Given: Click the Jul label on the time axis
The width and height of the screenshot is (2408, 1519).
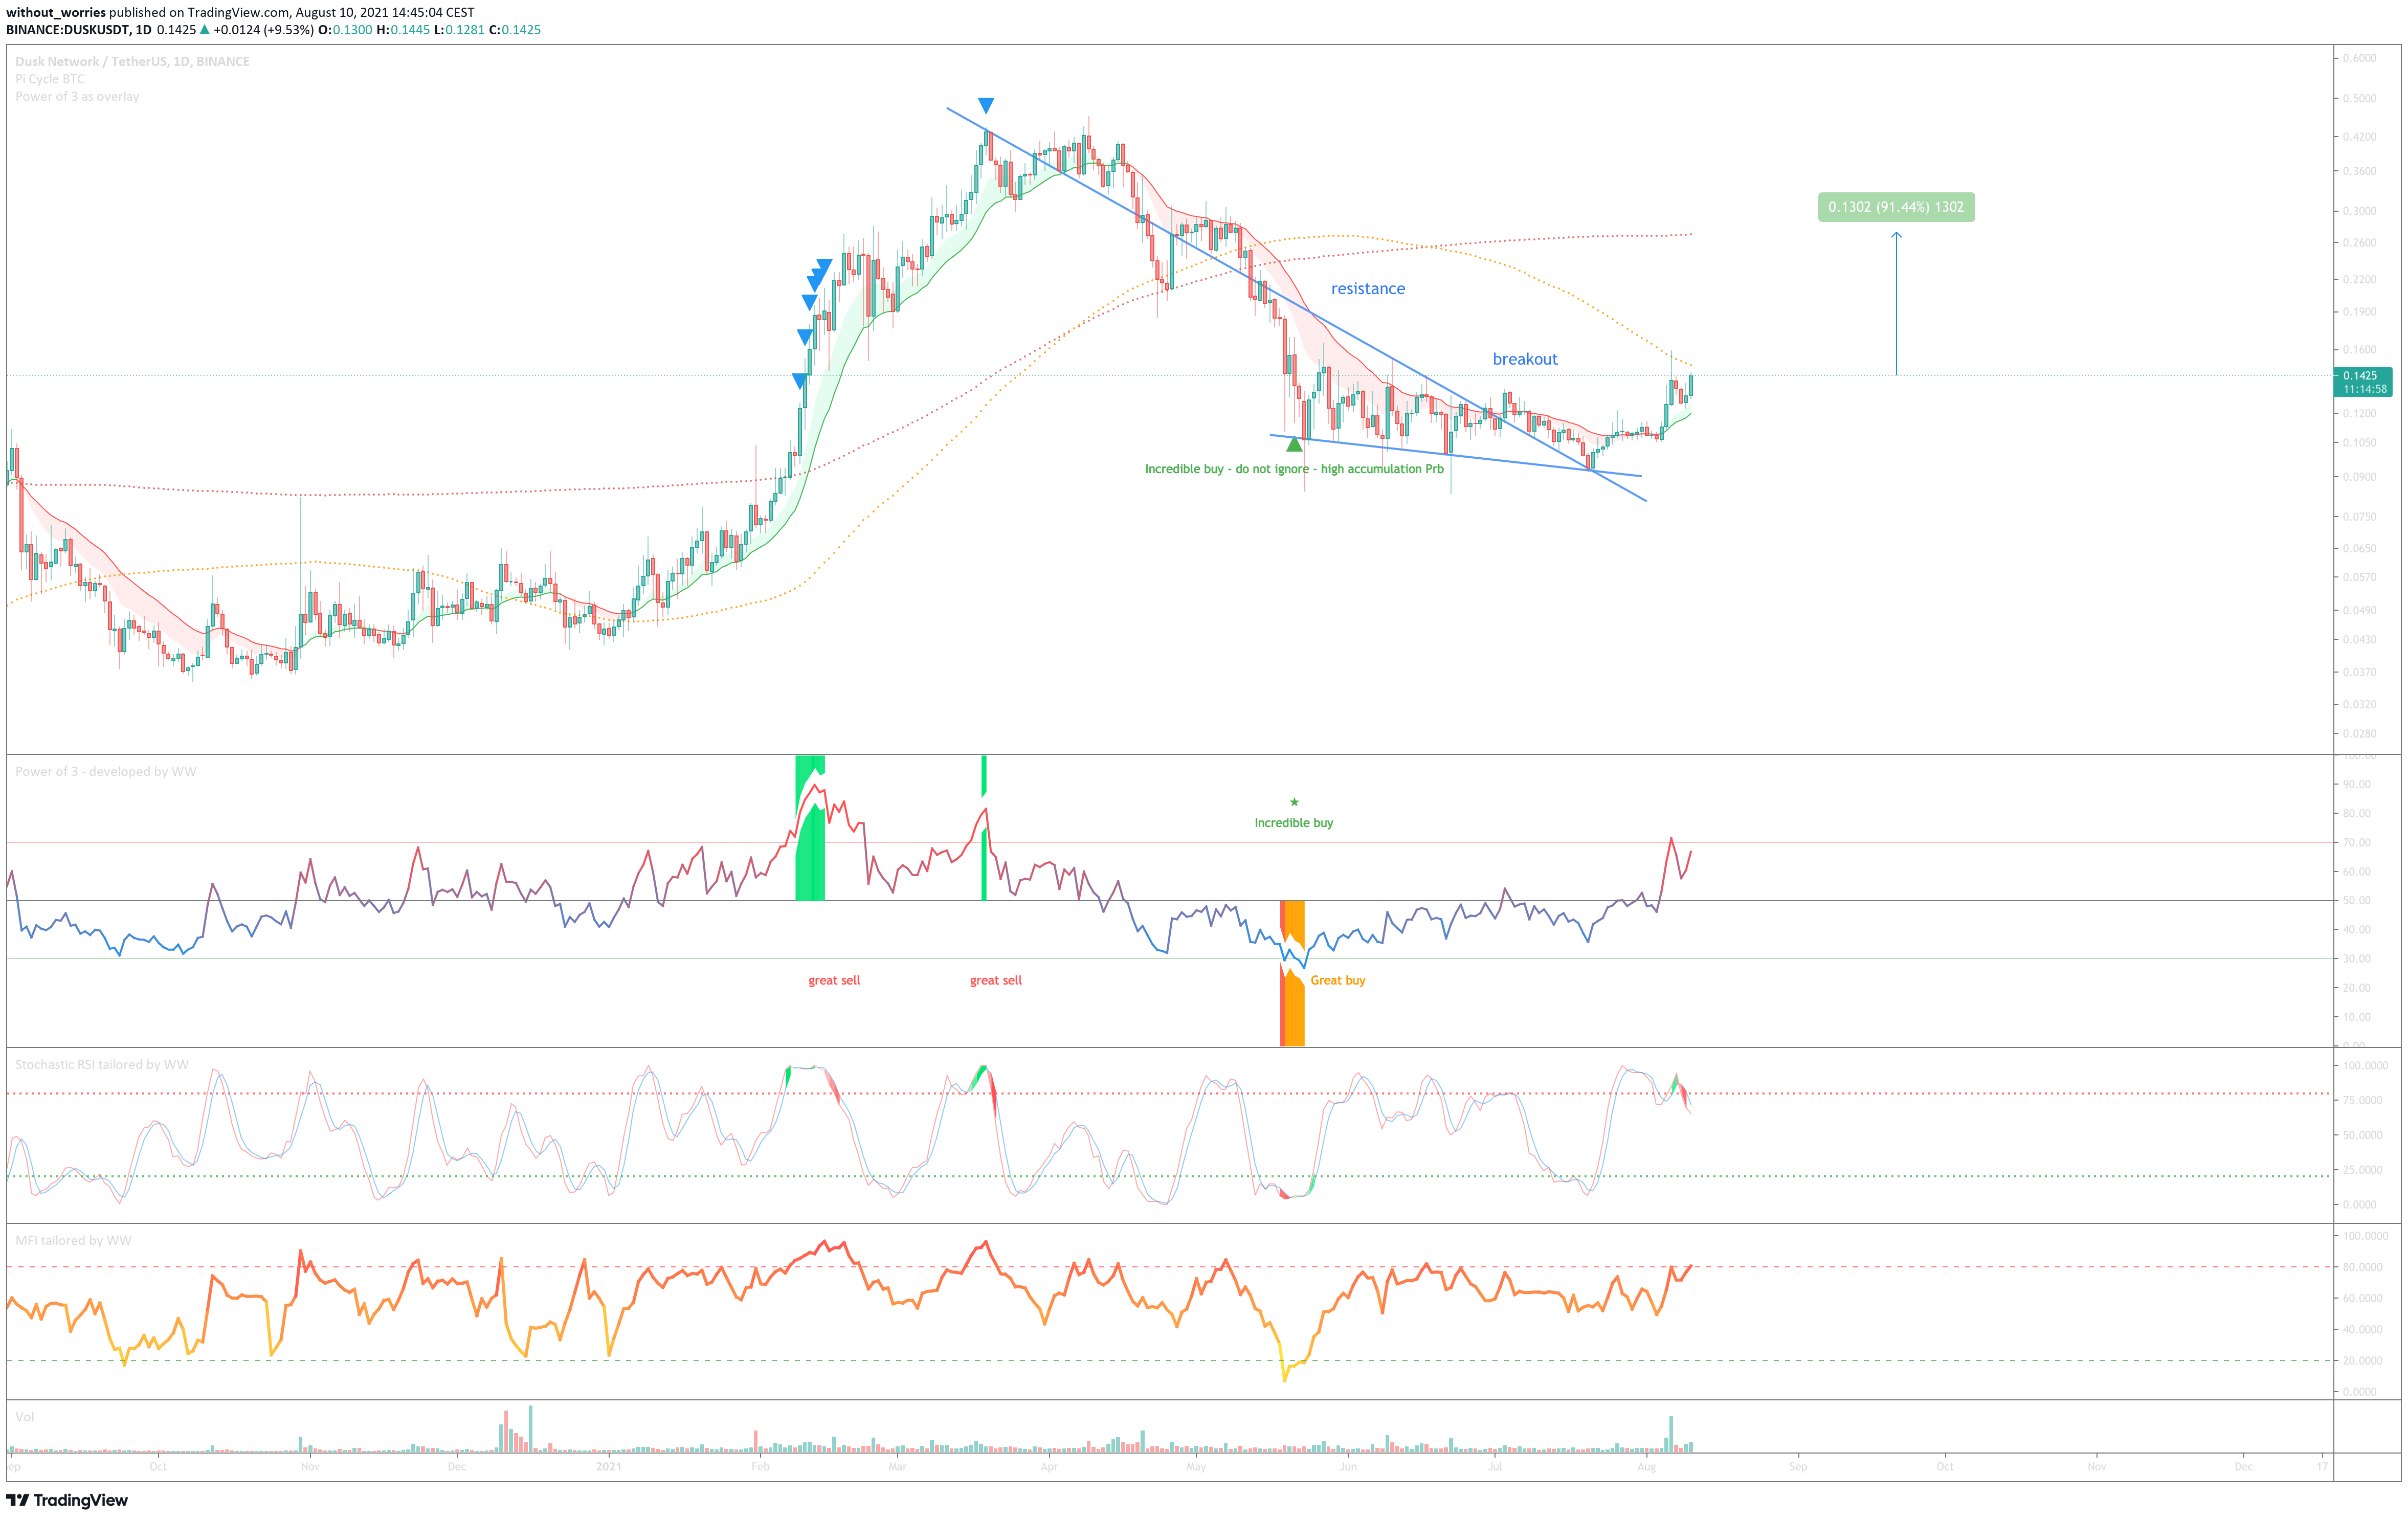Looking at the screenshot, I should [x=1495, y=1467].
